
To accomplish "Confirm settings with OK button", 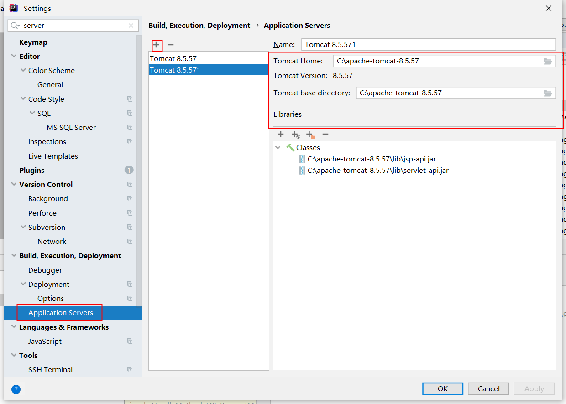I will pyautogui.click(x=443, y=388).
